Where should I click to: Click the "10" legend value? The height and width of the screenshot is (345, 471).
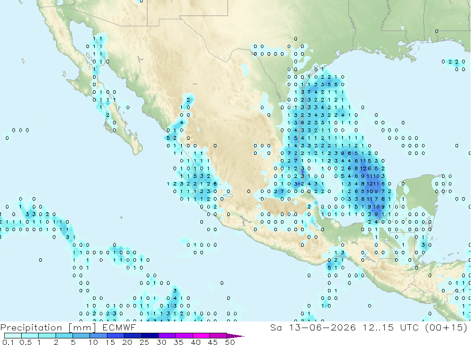[93, 342]
